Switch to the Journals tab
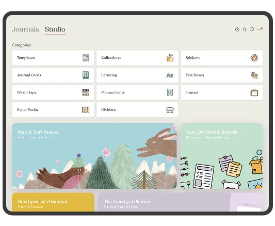The height and width of the screenshot is (226, 275). tap(25, 29)
